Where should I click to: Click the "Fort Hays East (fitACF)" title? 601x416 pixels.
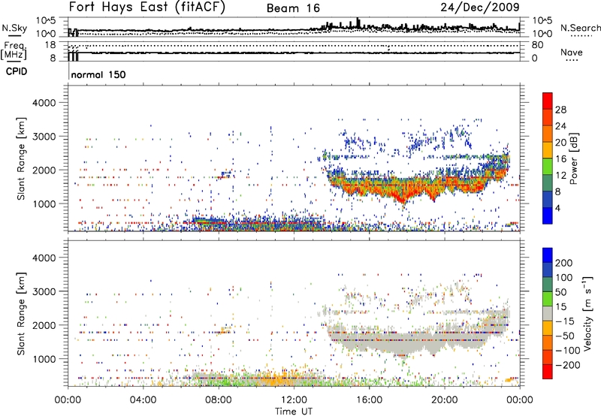(x=146, y=8)
